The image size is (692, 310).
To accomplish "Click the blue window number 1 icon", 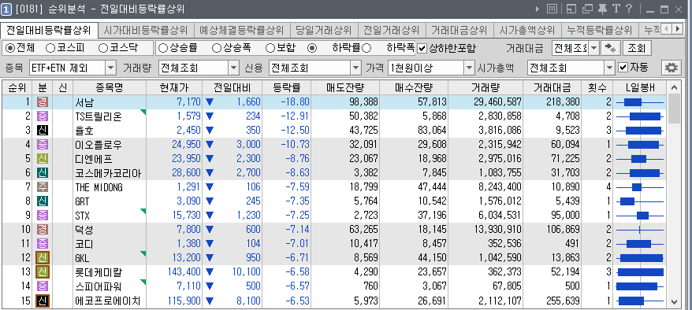I will point(6,9).
